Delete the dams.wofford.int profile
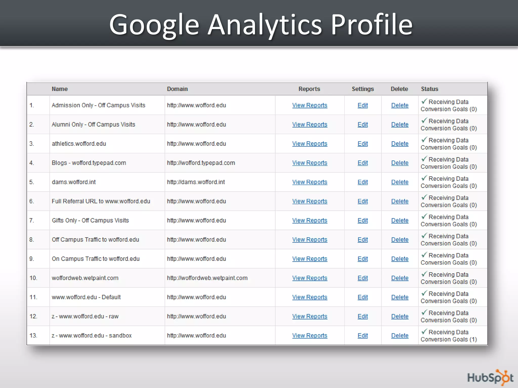518x388 pixels. point(400,182)
